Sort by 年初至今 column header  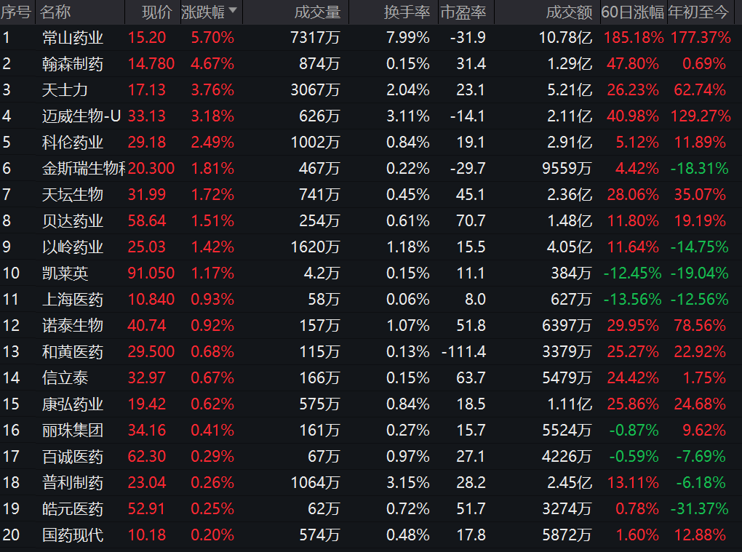pyautogui.click(x=698, y=12)
